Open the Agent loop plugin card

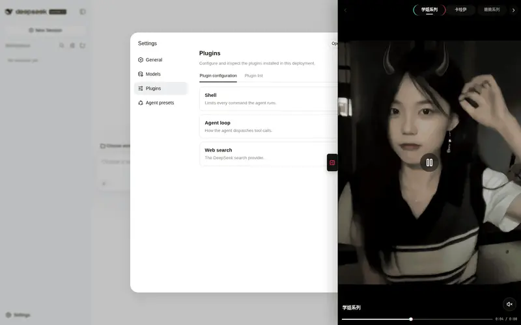(268, 126)
